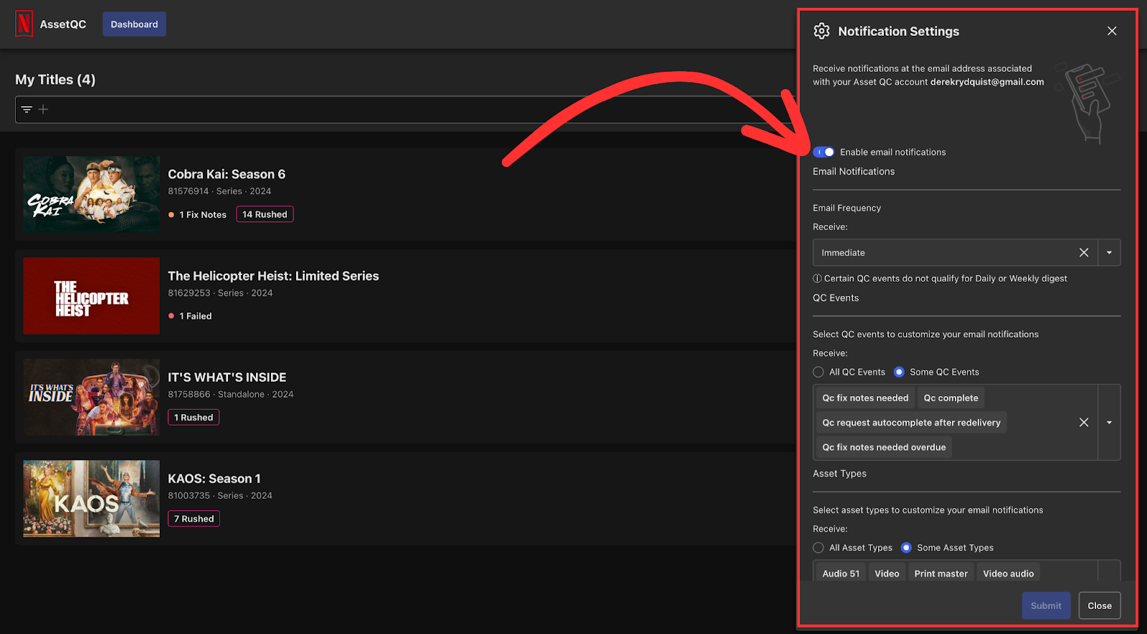1147x634 pixels.
Task: Click the 7 Rushed badge
Action: (x=194, y=519)
